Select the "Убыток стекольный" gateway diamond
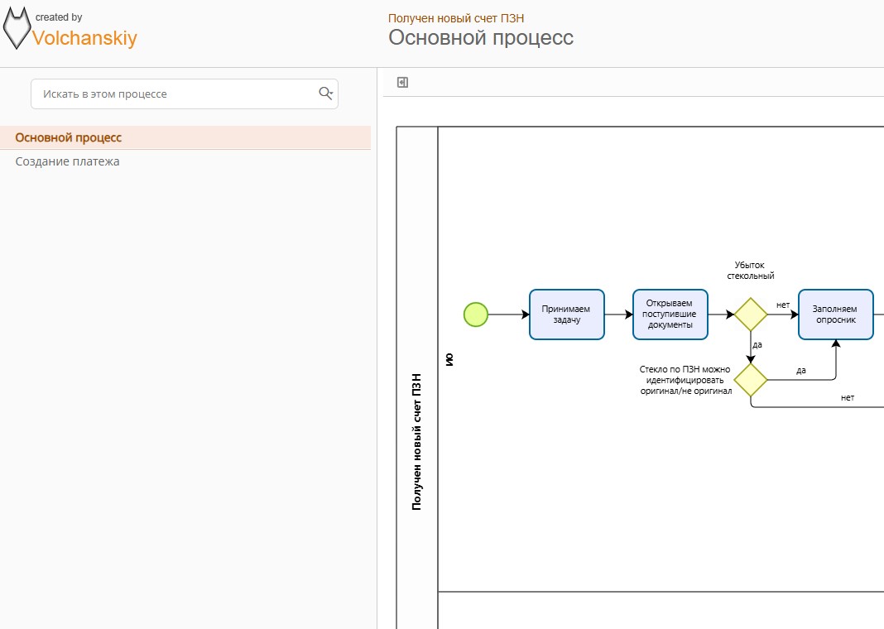884x629 pixels. [x=751, y=314]
